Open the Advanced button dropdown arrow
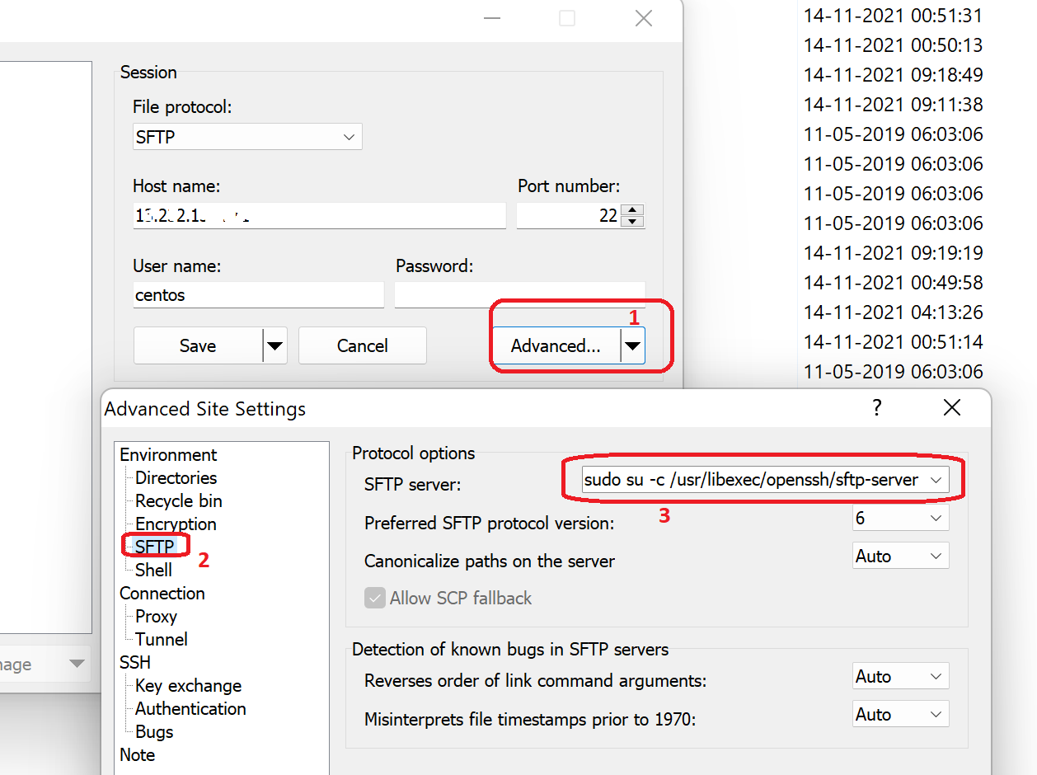Image resolution: width=1037 pixels, height=775 pixels. (x=634, y=345)
